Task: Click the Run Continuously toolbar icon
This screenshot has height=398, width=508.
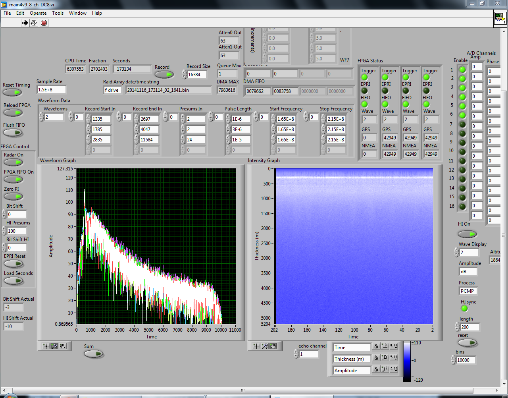Action: [x=34, y=23]
